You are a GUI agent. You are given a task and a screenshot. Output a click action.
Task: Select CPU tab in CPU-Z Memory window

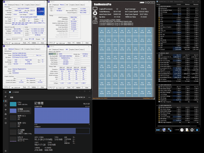[x=50, y=5]
